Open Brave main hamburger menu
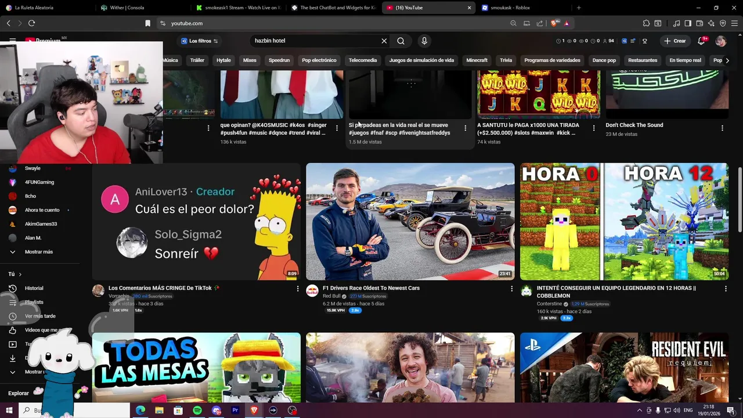 (x=734, y=23)
